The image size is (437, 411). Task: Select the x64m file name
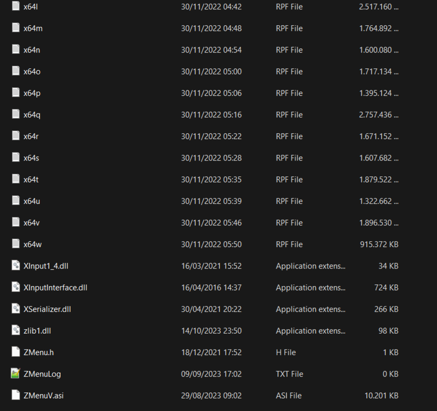pyautogui.click(x=33, y=28)
